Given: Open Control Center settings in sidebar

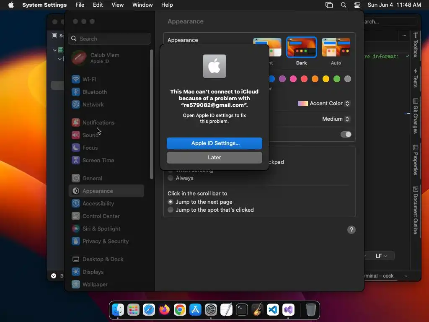Looking at the screenshot, I should (106, 216).
